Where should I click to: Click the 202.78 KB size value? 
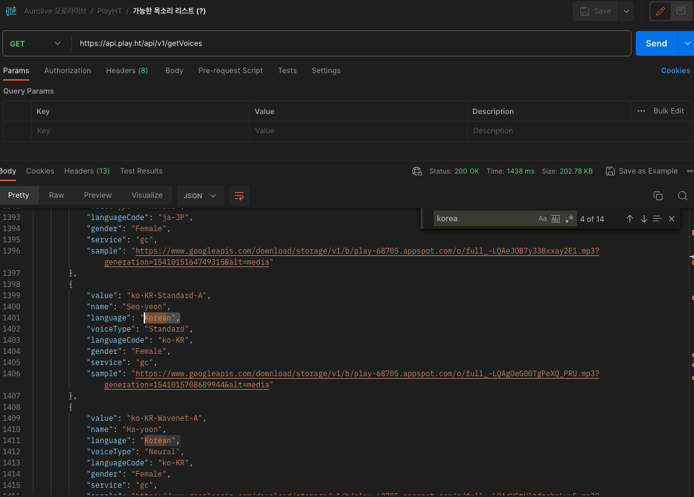(576, 171)
